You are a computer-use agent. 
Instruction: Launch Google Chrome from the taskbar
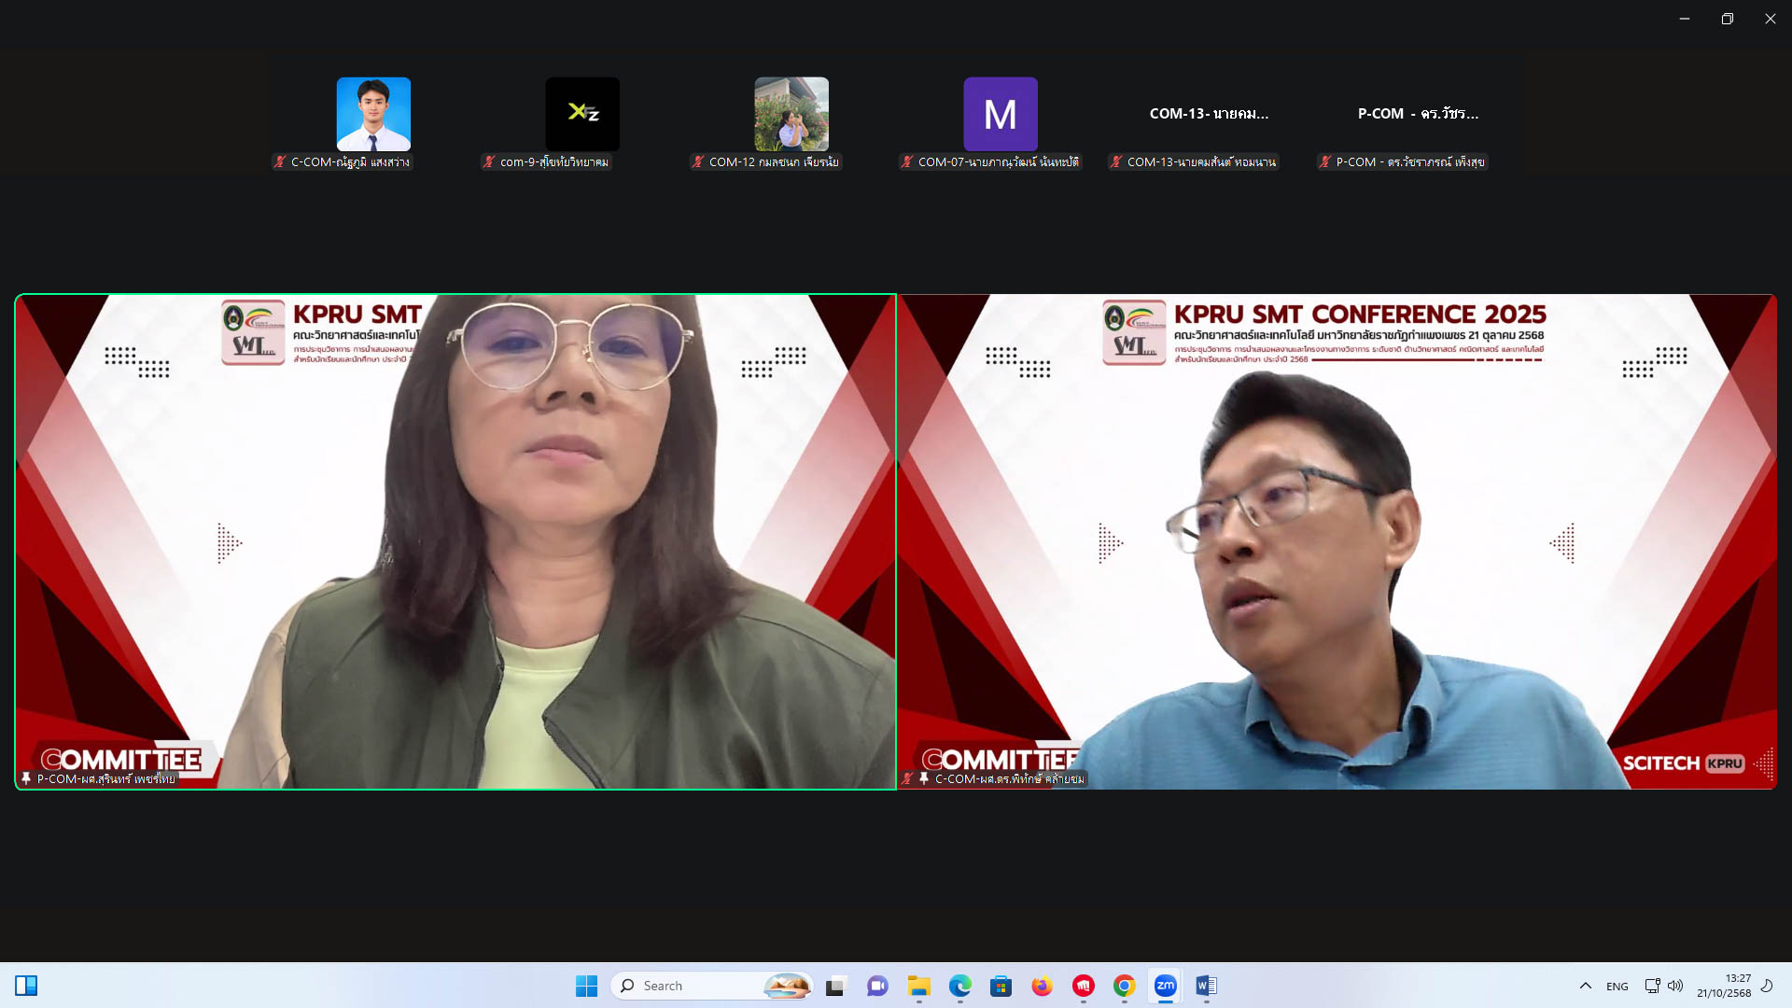[x=1124, y=986]
